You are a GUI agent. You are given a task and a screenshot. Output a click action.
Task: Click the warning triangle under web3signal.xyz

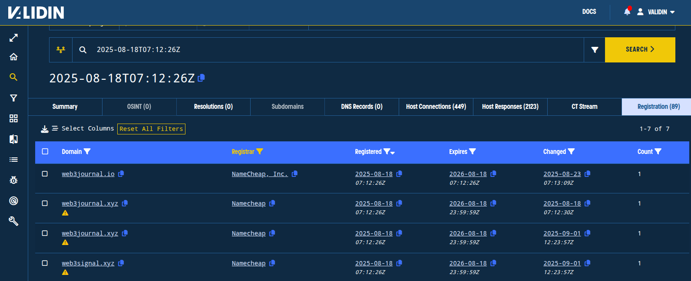pyautogui.click(x=65, y=272)
